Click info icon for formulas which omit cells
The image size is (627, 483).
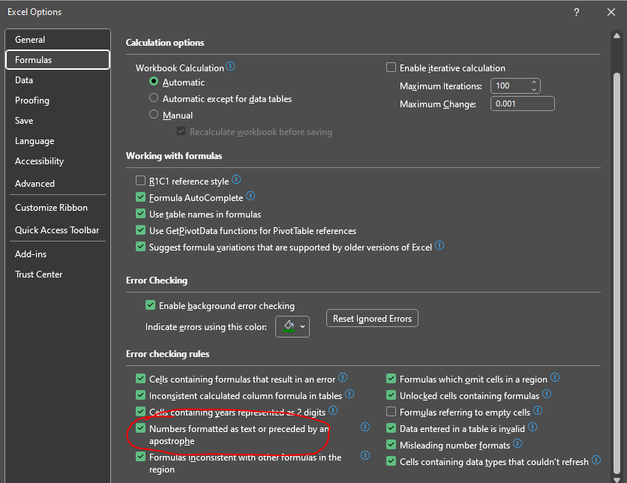(x=555, y=377)
